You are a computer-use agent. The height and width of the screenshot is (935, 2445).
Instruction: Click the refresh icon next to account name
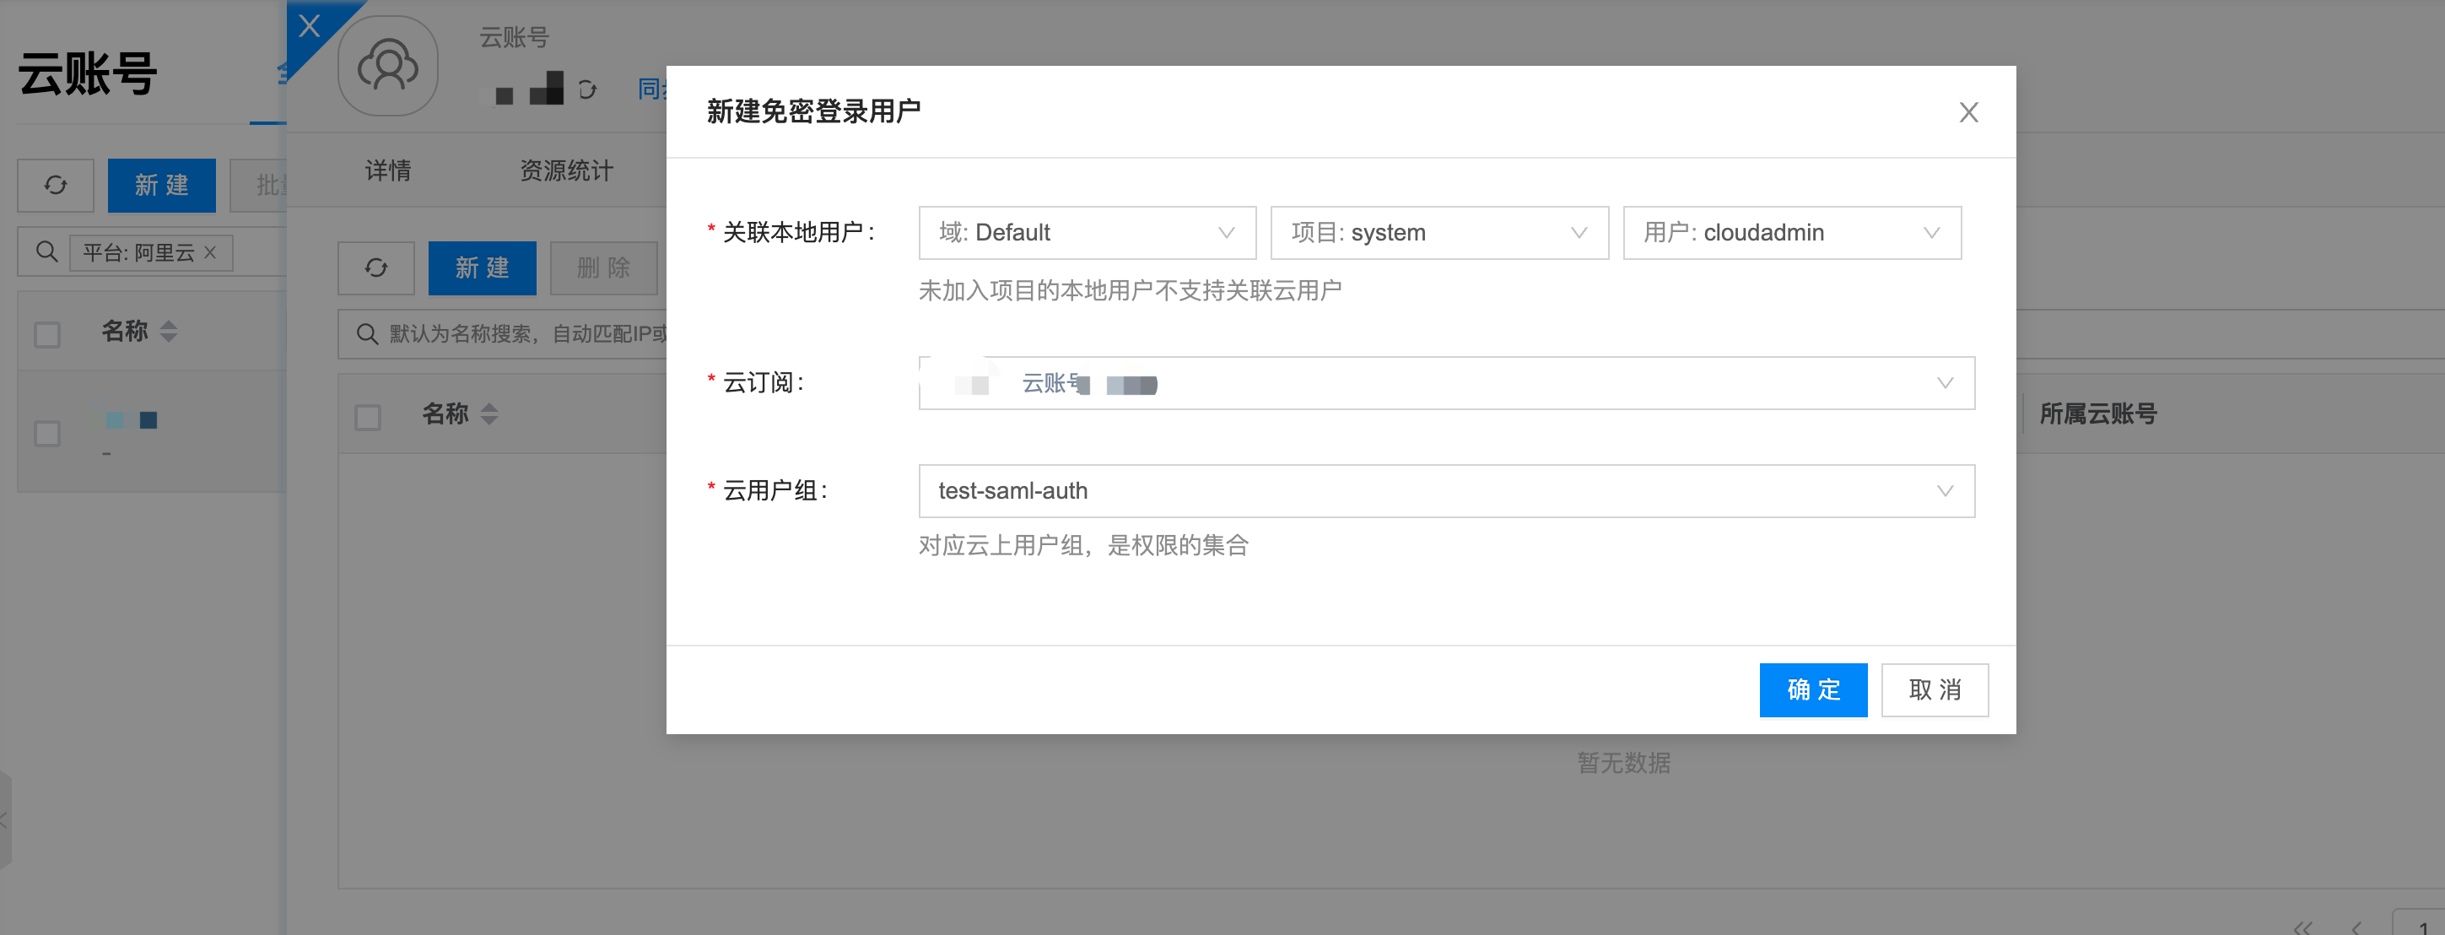[x=587, y=90]
